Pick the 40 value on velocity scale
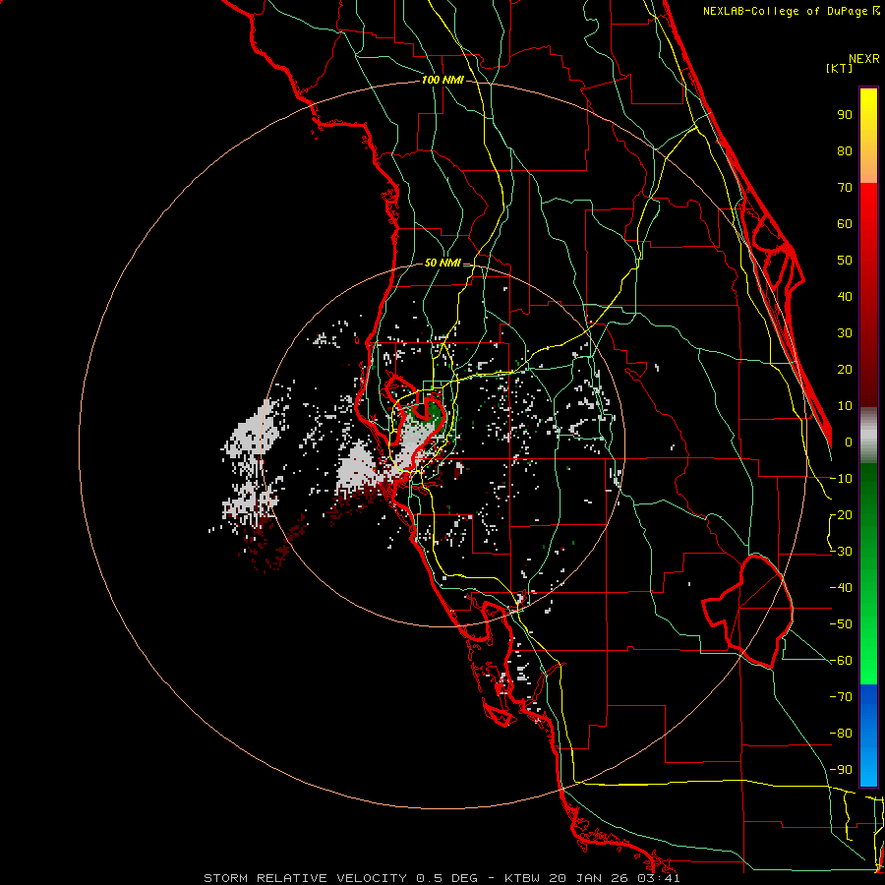This screenshot has width=885, height=885. [x=845, y=297]
